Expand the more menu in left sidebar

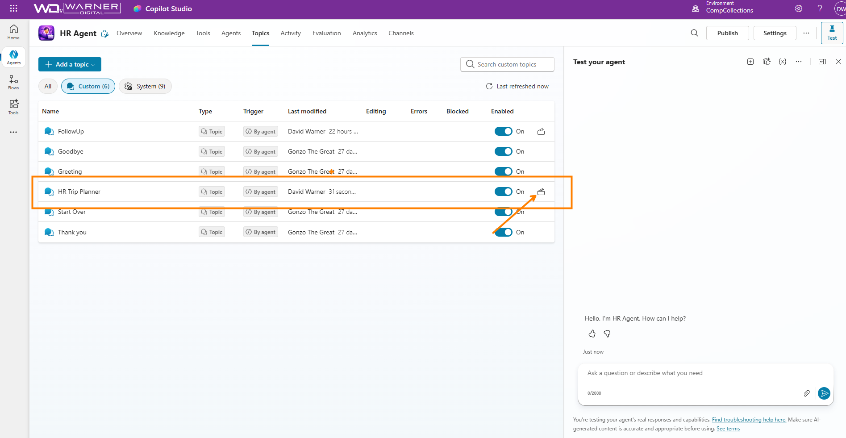coord(13,132)
